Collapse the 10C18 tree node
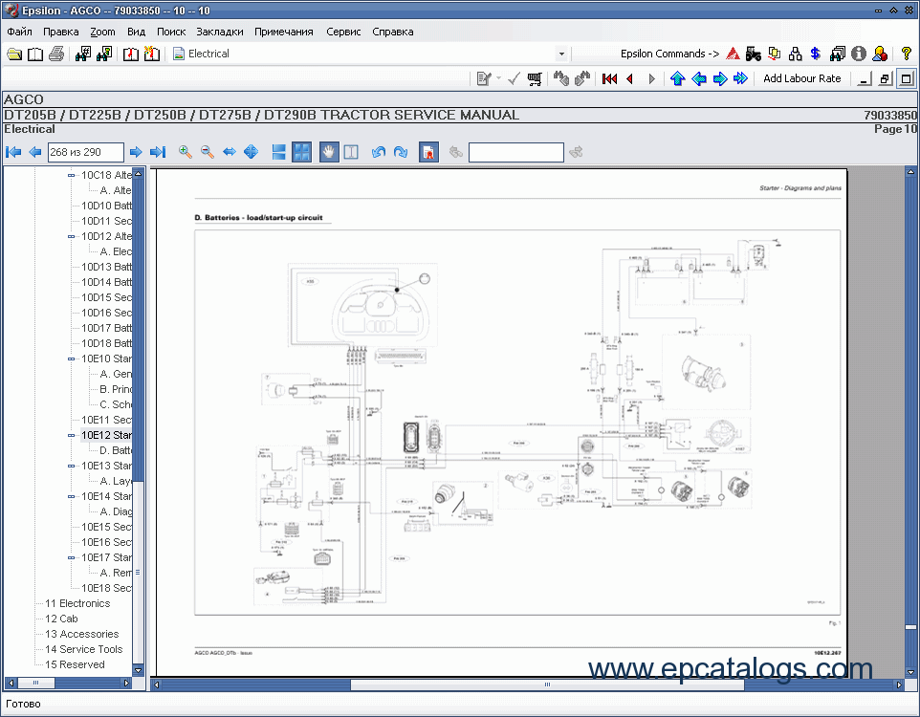 (x=71, y=176)
